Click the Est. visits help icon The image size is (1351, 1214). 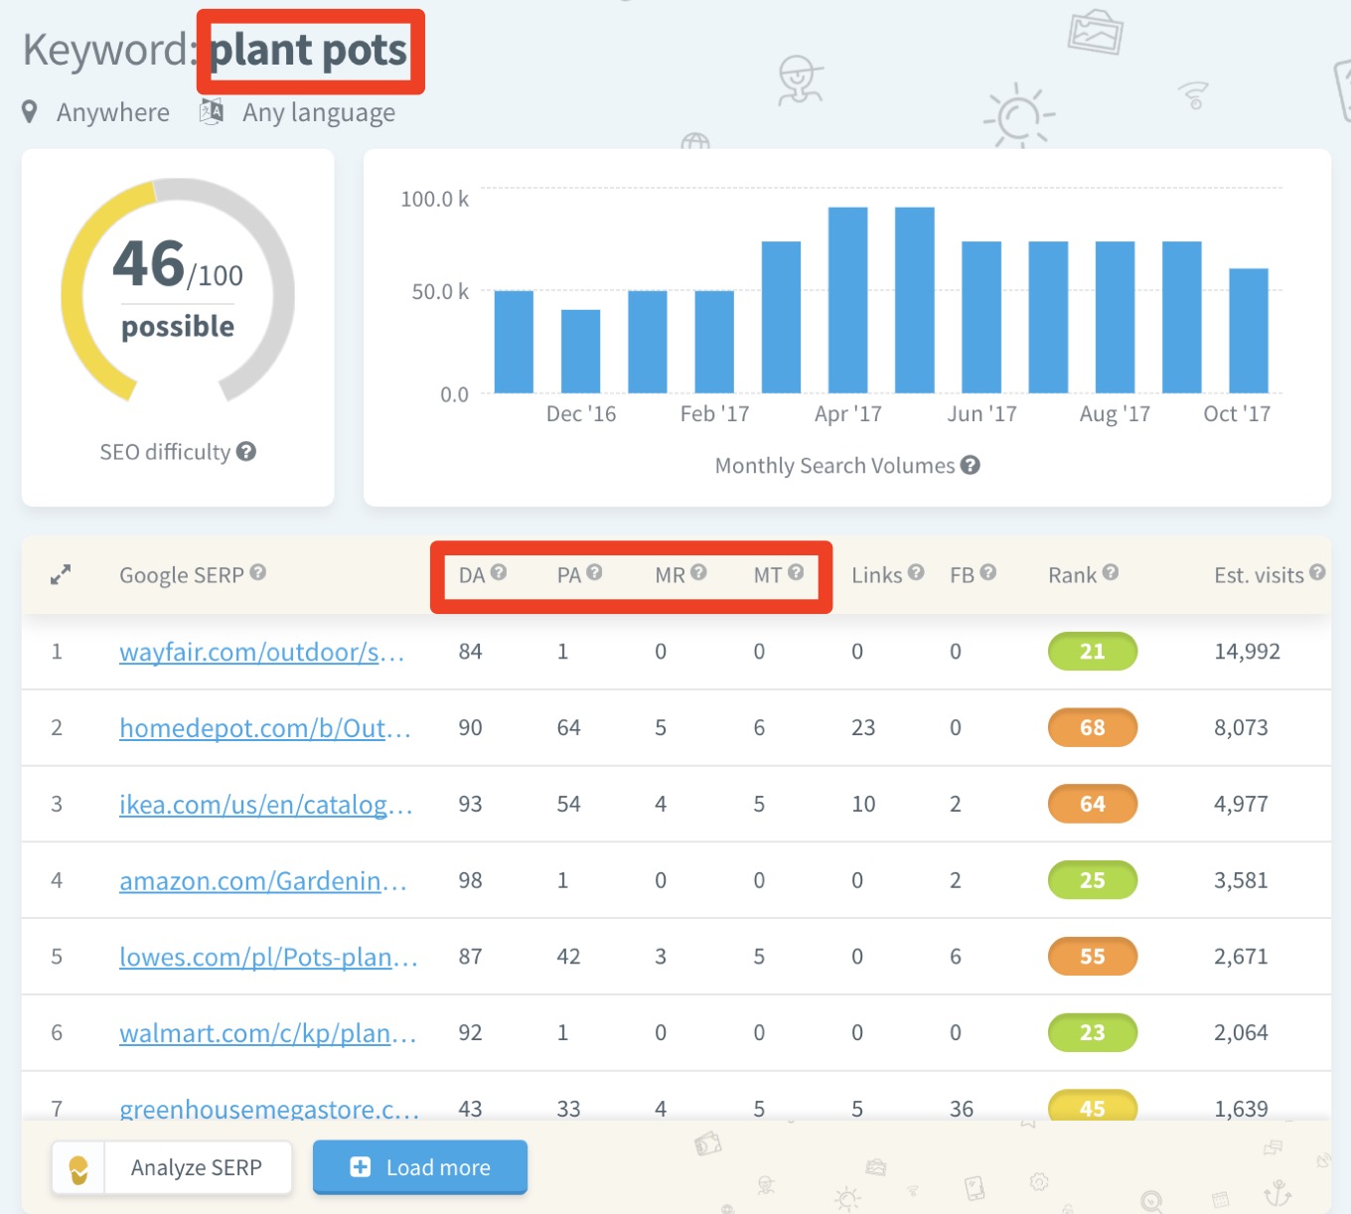click(1319, 571)
